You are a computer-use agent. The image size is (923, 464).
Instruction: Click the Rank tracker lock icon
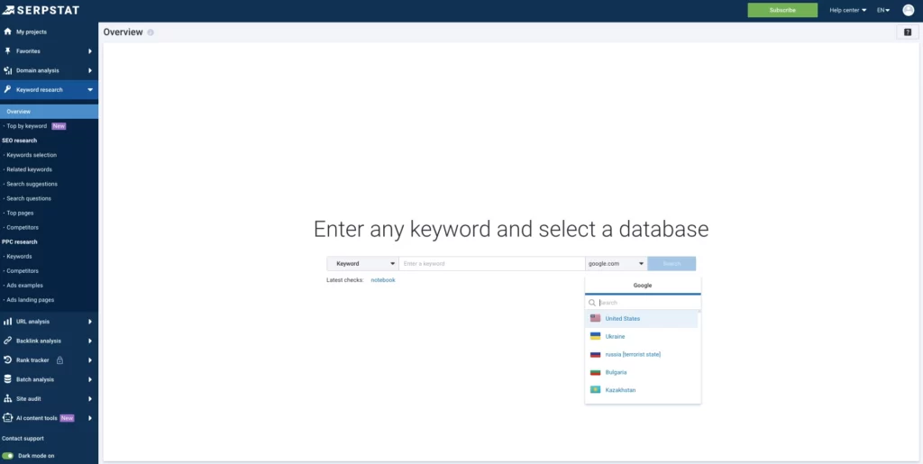tap(59, 359)
